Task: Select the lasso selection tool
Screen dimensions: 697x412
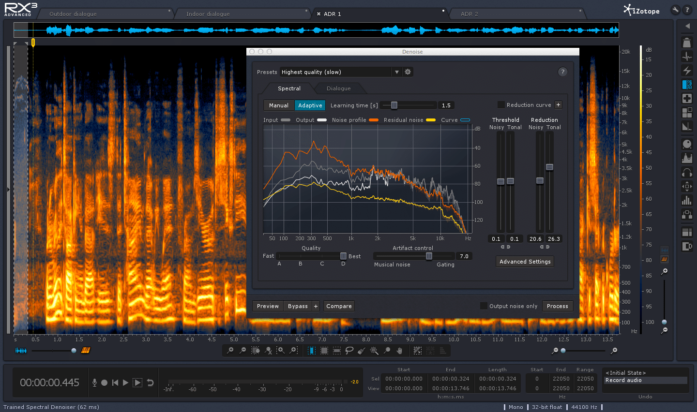Action: pyautogui.click(x=349, y=351)
